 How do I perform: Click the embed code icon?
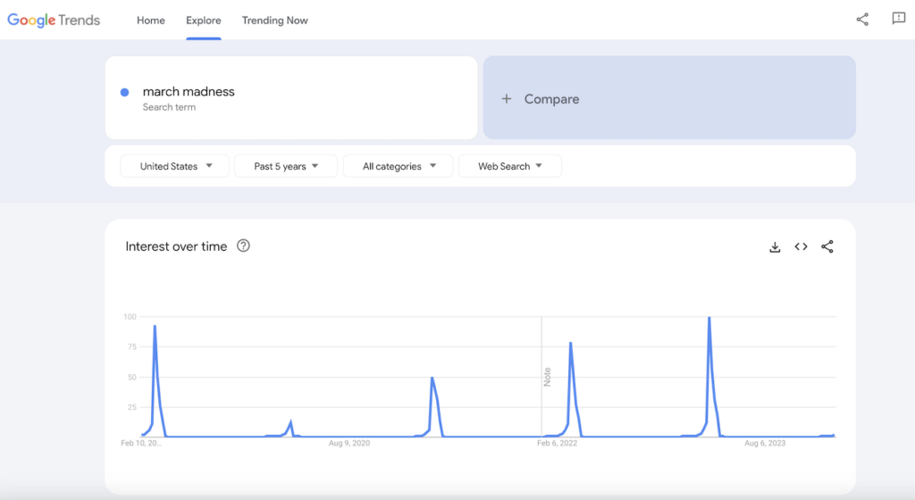coord(802,246)
